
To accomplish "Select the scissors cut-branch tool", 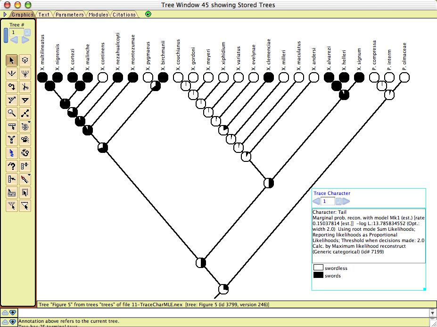I will point(25,86).
